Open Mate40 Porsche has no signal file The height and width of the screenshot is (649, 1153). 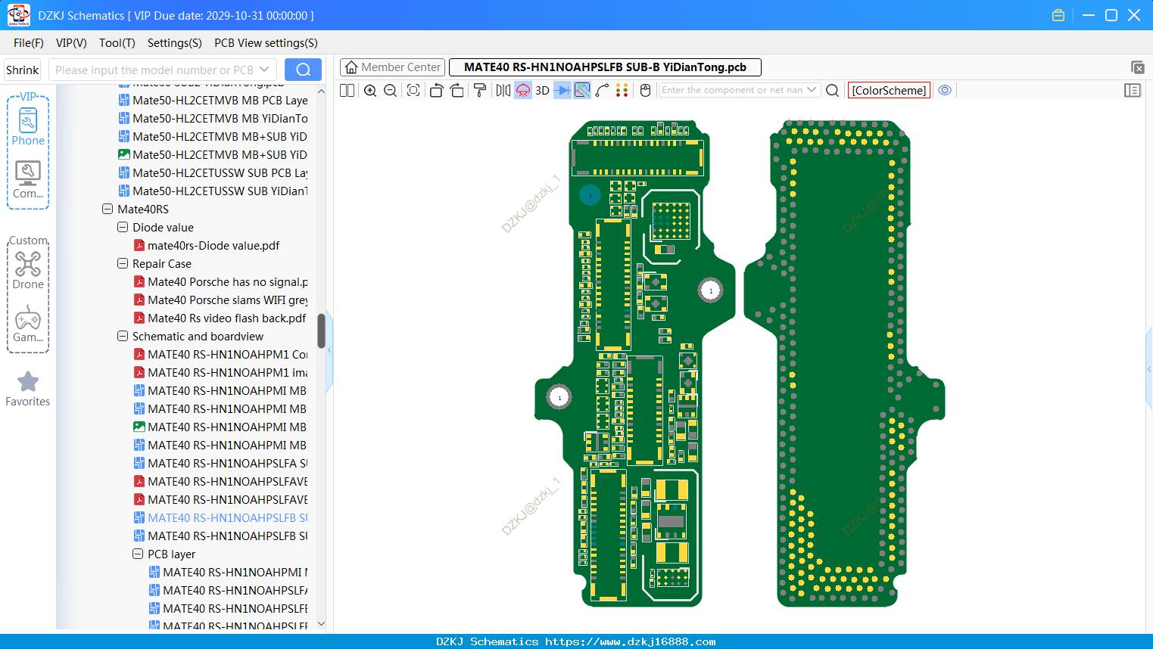pyautogui.click(x=221, y=281)
